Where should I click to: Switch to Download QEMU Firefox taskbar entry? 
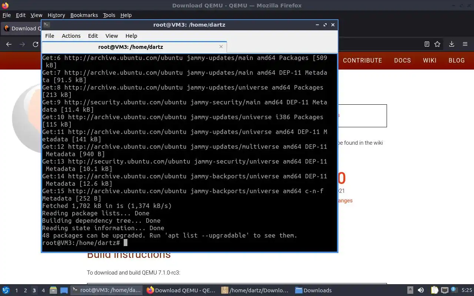181,290
